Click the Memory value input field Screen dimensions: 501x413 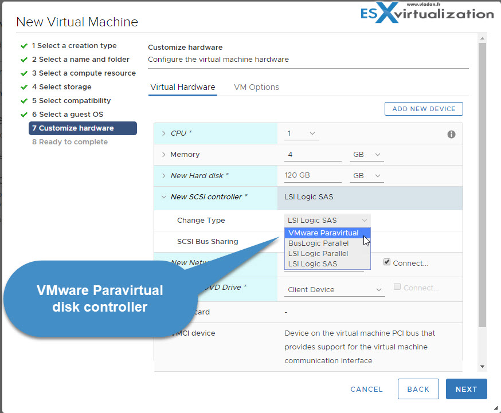coord(313,155)
